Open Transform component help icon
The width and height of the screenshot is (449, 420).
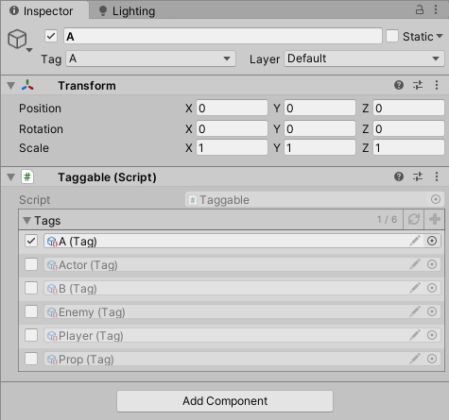pos(399,85)
